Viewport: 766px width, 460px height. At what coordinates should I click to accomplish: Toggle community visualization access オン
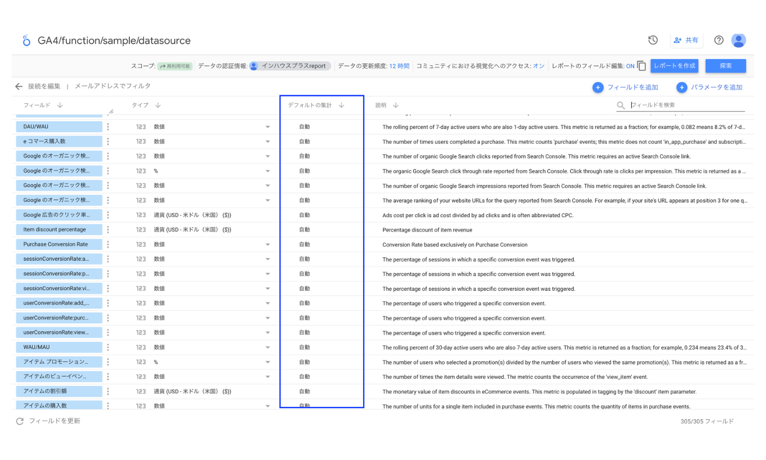click(x=538, y=66)
